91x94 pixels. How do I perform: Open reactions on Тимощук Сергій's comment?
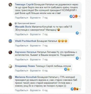pyautogui.click(x=75, y=16)
